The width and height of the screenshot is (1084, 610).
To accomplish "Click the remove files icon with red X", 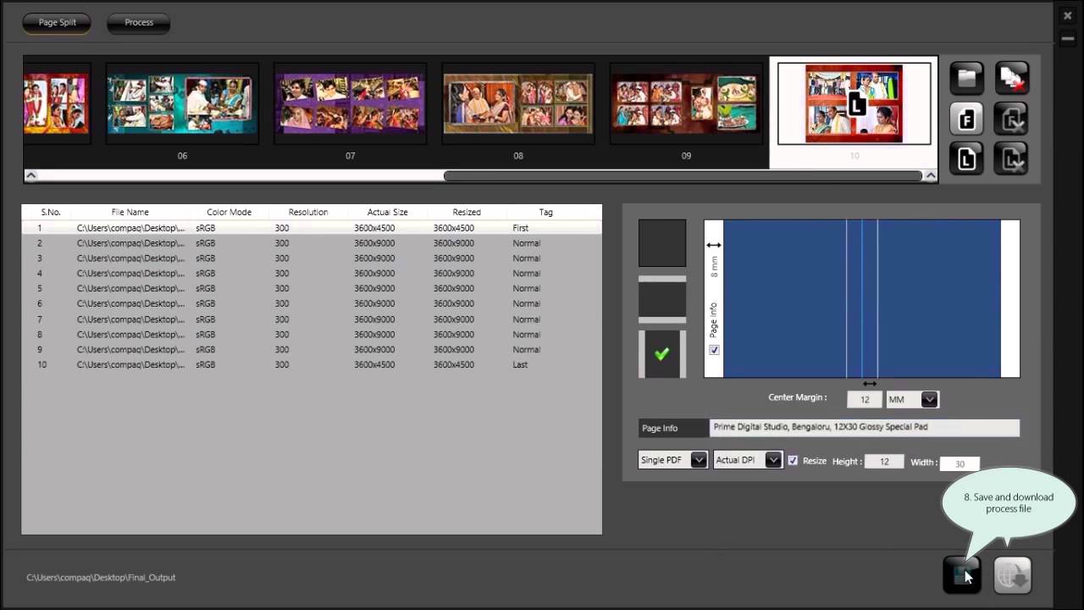I will click(x=1011, y=80).
